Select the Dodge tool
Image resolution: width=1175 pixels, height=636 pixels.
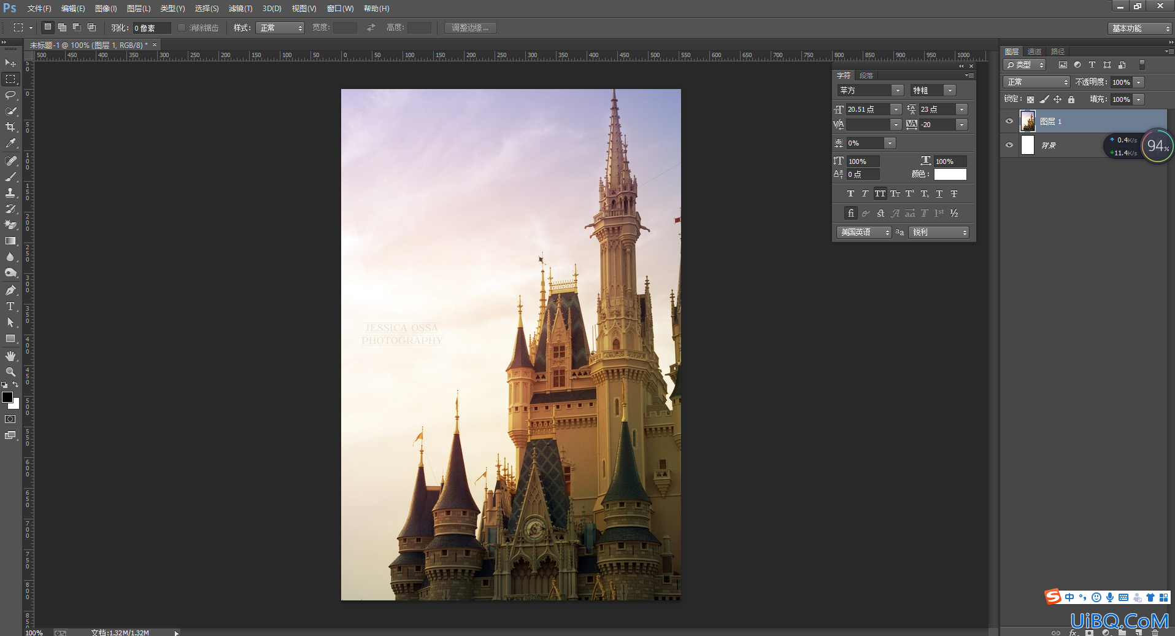tap(10, 273)
